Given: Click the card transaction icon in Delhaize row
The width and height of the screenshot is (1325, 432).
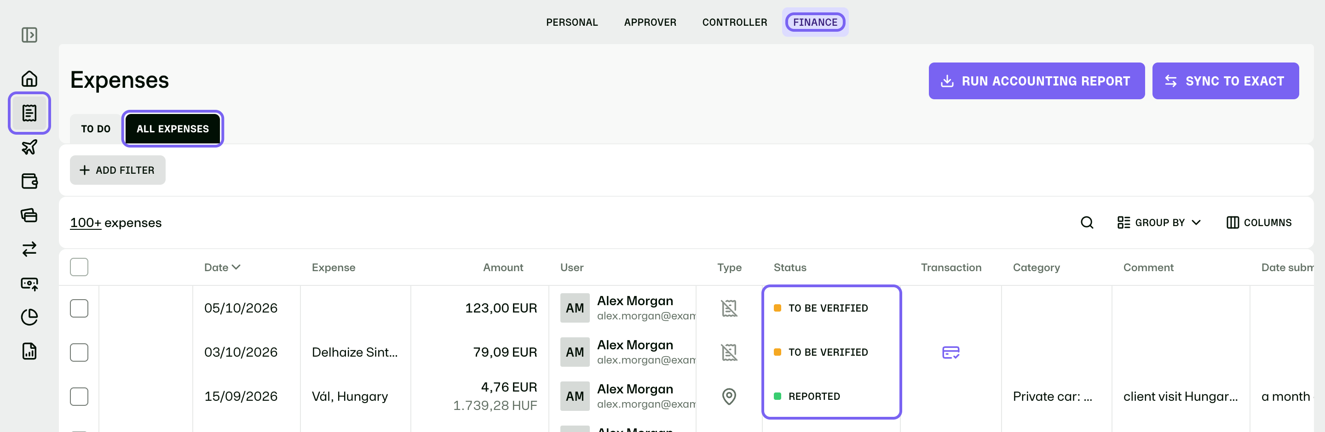Looking at the screenshot, I should 951,352.
